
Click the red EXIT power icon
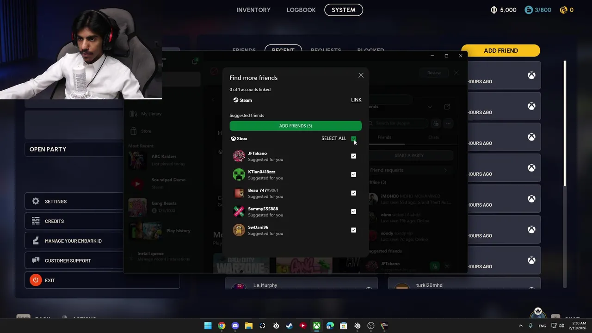[x=36, y=280]
